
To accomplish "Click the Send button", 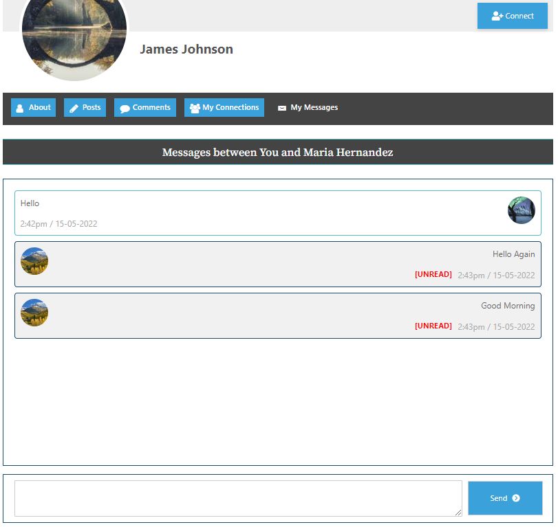I will click(505, 498).
